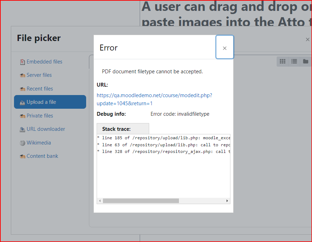Switch to icon grid view
This screenshot has height=242, width=312.
point(283,61)
